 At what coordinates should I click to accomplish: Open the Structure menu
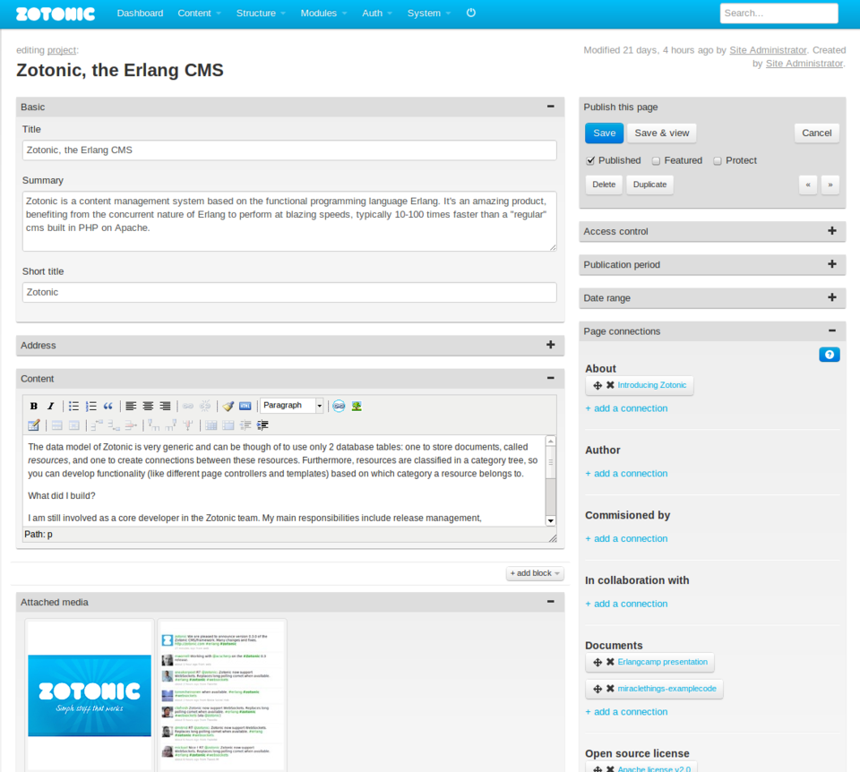tap(261, 13)
